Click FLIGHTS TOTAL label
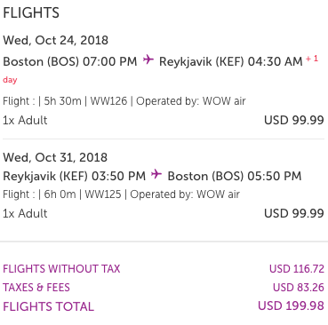Viewport: 328px width, 325px height. 49,306
